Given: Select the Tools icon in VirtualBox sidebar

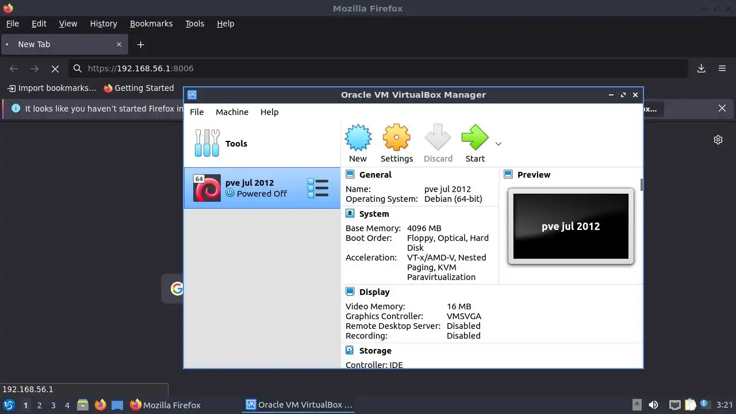Looking at the screenshot, I should click(x=207, y=143).
